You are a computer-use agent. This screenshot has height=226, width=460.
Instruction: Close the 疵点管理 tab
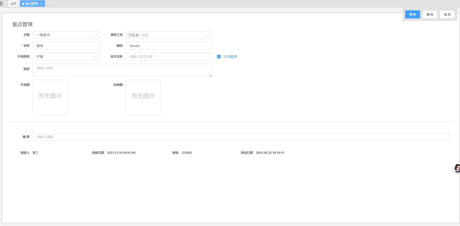tap(41, 4)
